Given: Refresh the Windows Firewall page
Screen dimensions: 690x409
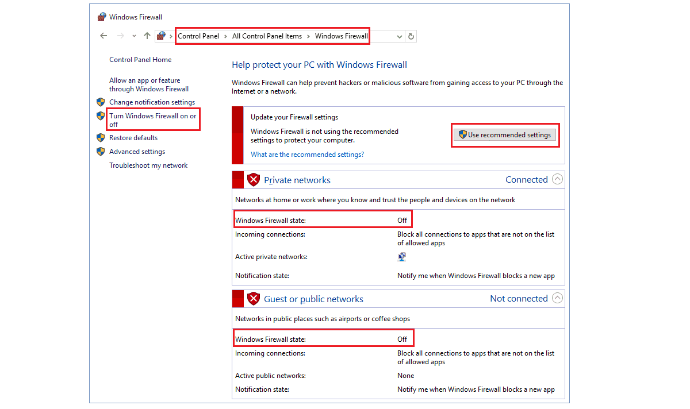Looking at the screenshot, I should (411, 36).
